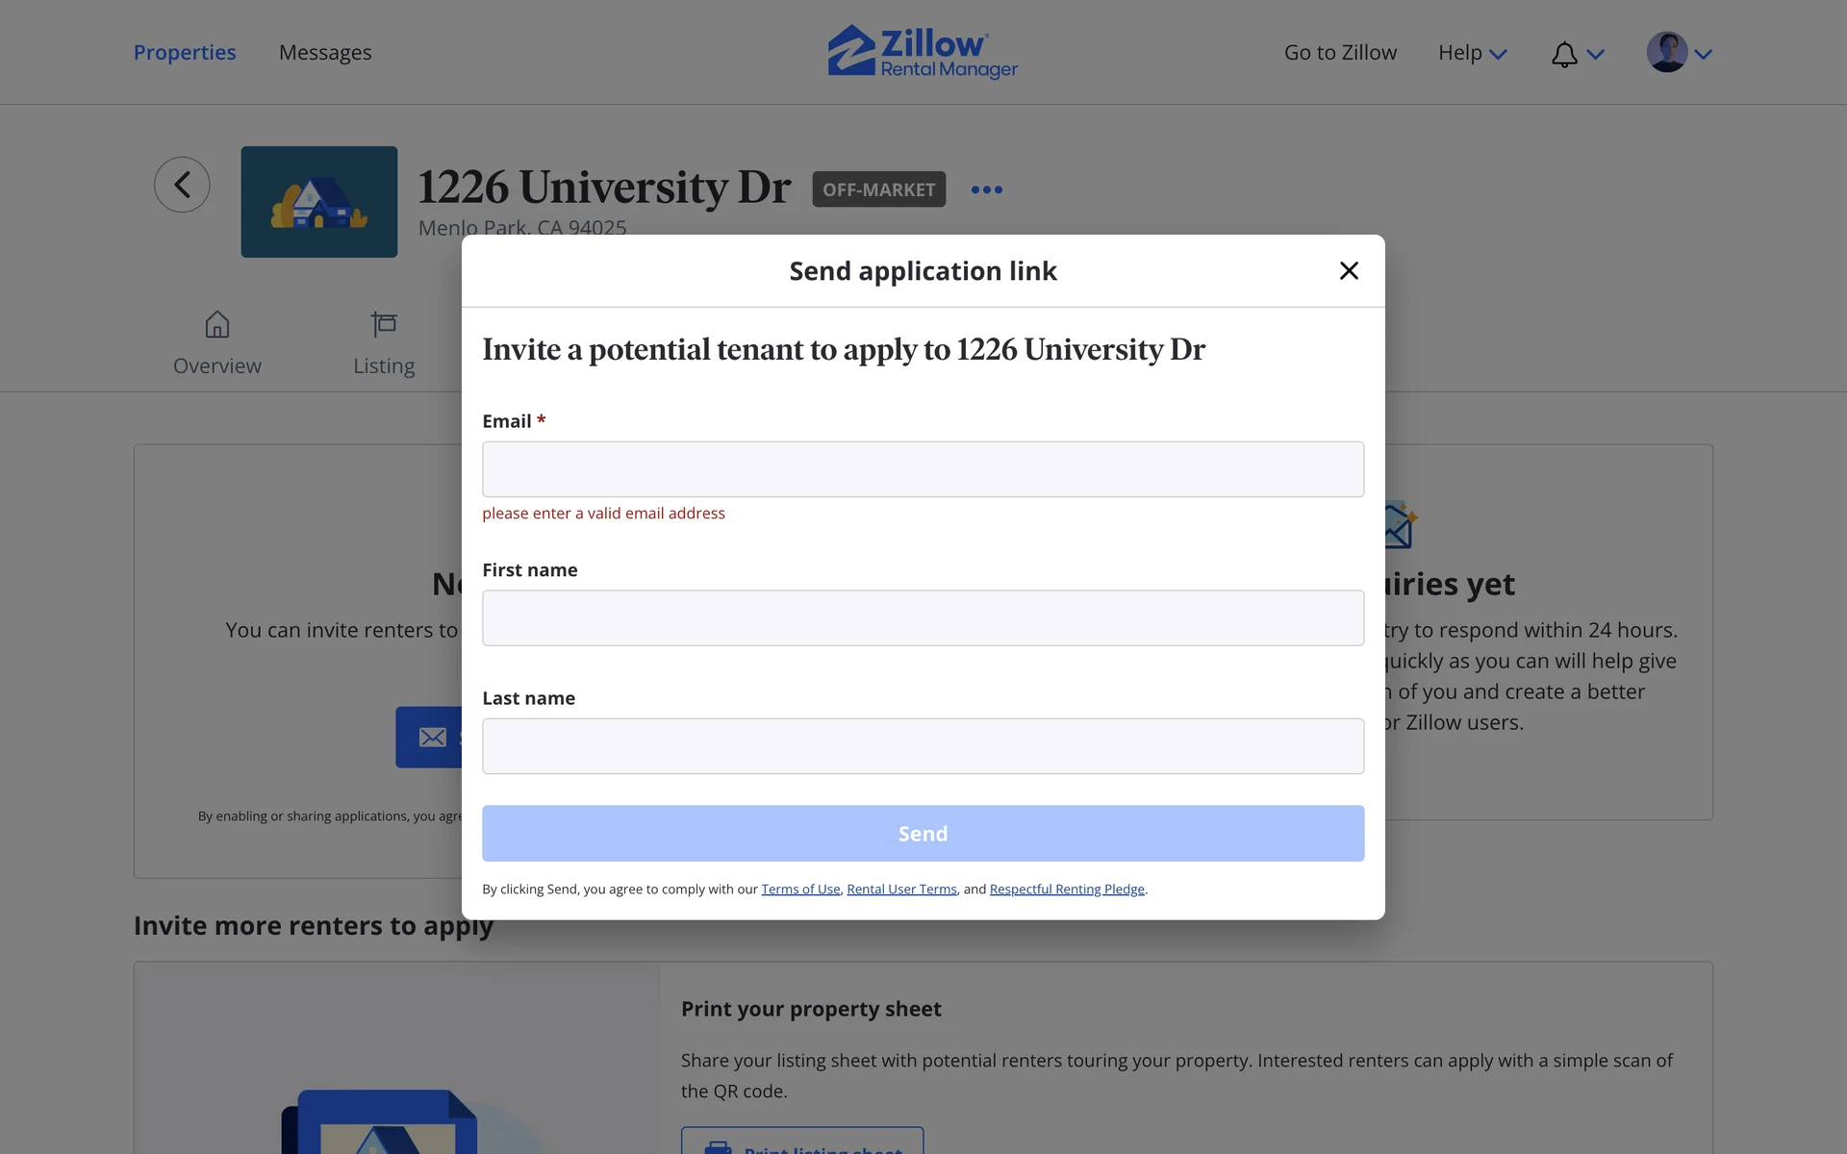Click the back arrow button
Viewport: 1847px width, 1154px height.
[182, 185]
